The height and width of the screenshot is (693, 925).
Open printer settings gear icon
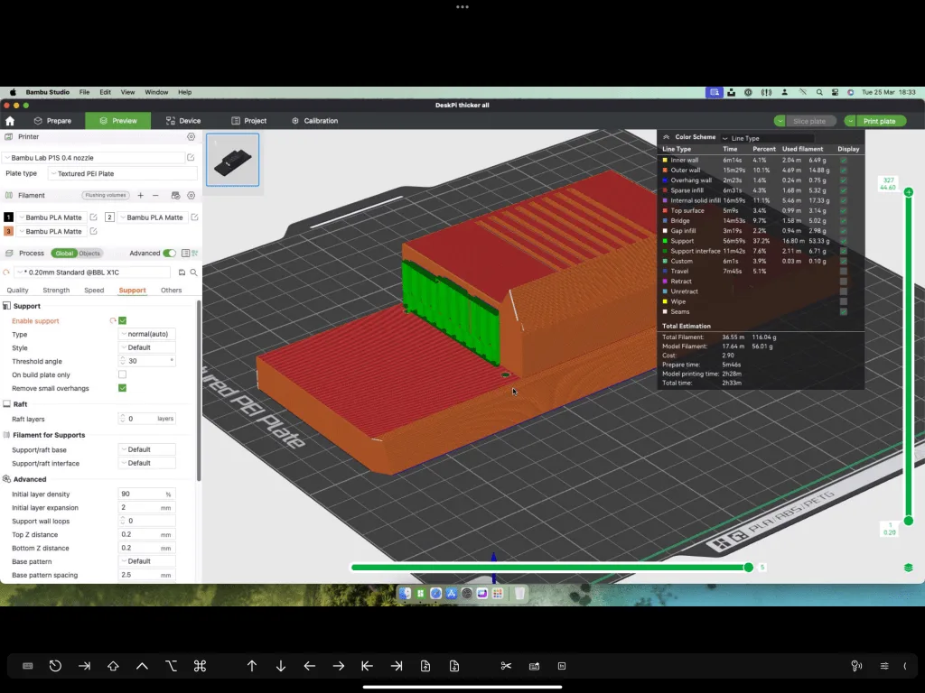(x=192, y=137)
